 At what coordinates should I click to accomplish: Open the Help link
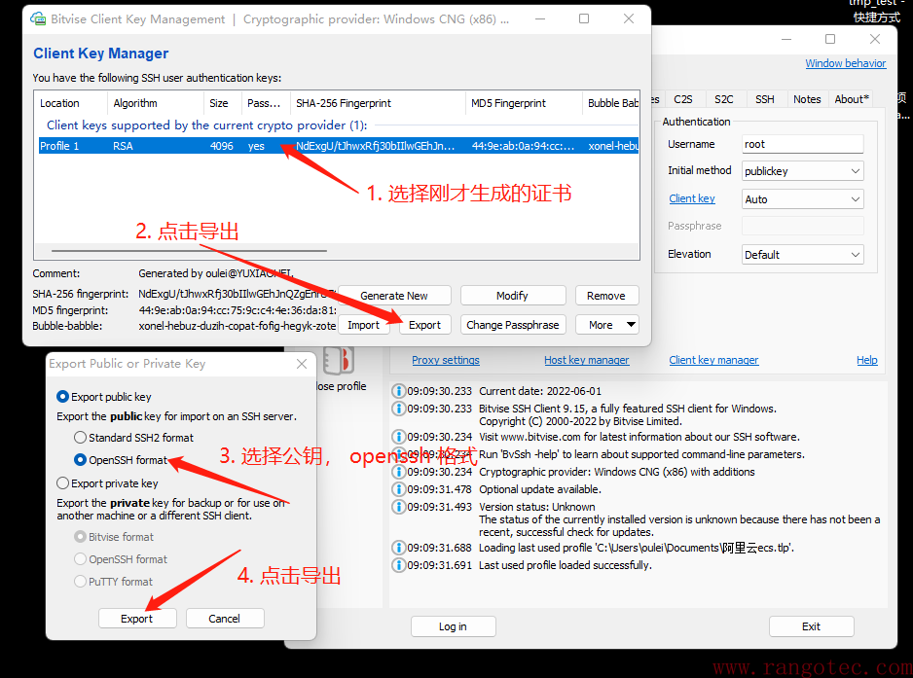(867, 360)
